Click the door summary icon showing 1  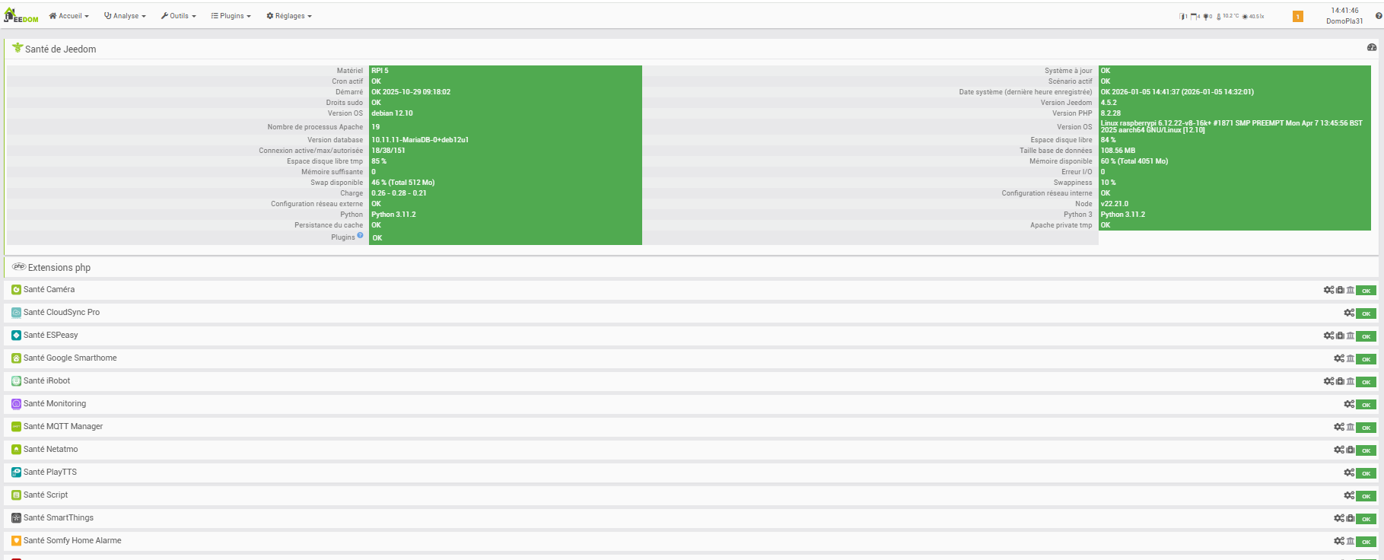[1183, 16]
